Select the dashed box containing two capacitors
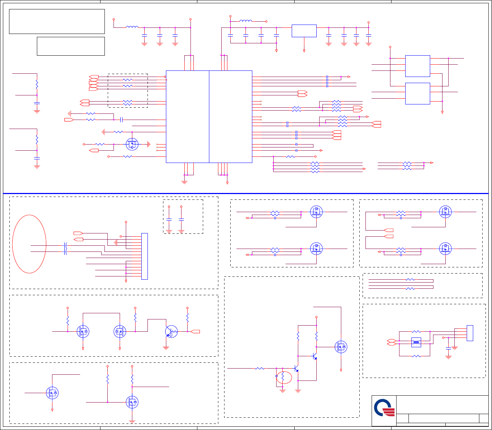 coord(183,216)
